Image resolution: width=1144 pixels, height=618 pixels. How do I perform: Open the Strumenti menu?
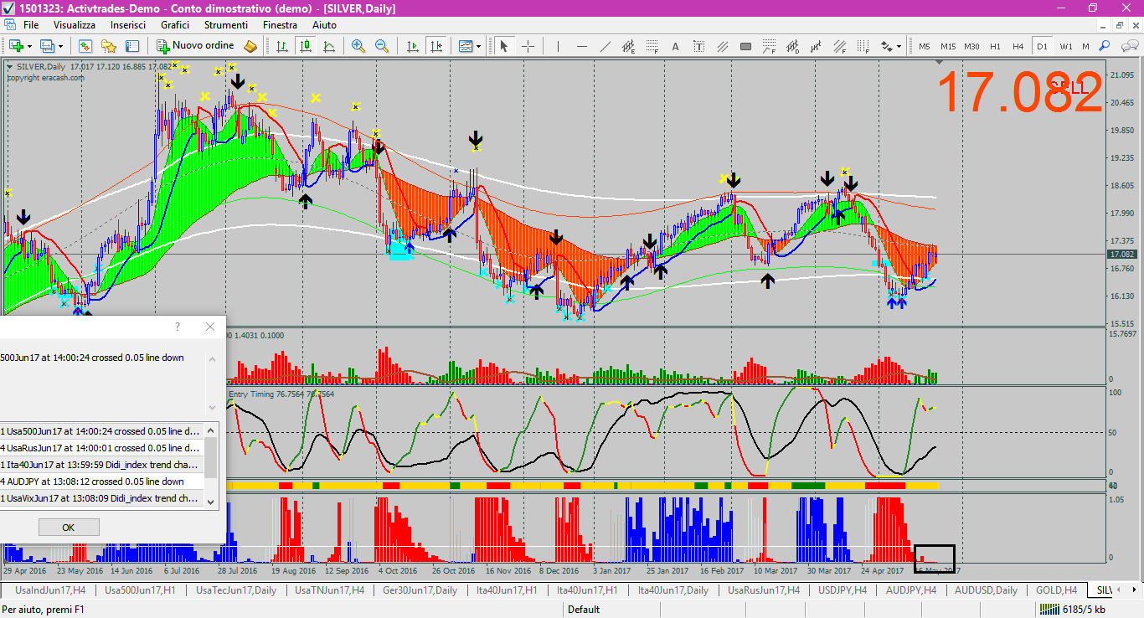pos(226,25)
